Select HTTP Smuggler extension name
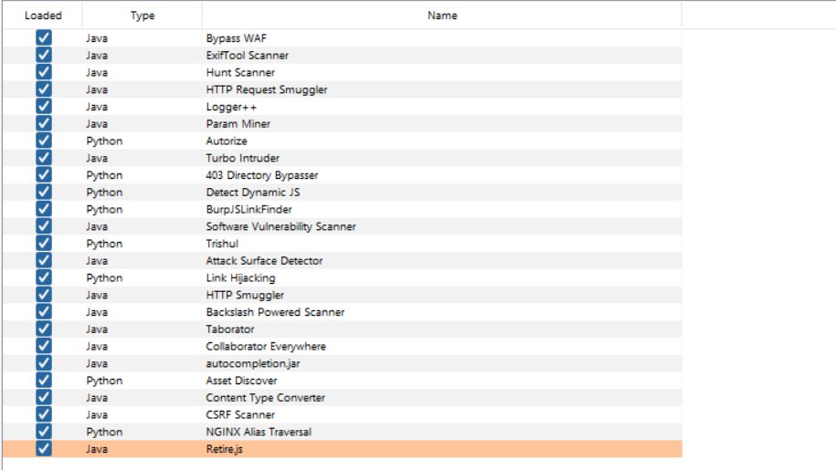The image size is (836, 470). coord(245,295)
